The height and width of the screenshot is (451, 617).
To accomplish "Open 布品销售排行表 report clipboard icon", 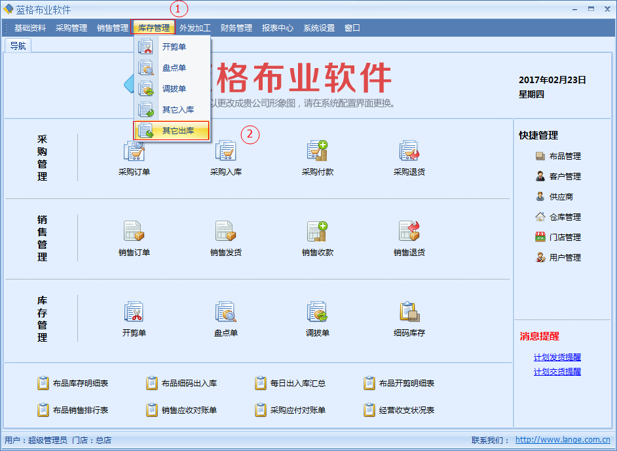I will pos(43,410).
